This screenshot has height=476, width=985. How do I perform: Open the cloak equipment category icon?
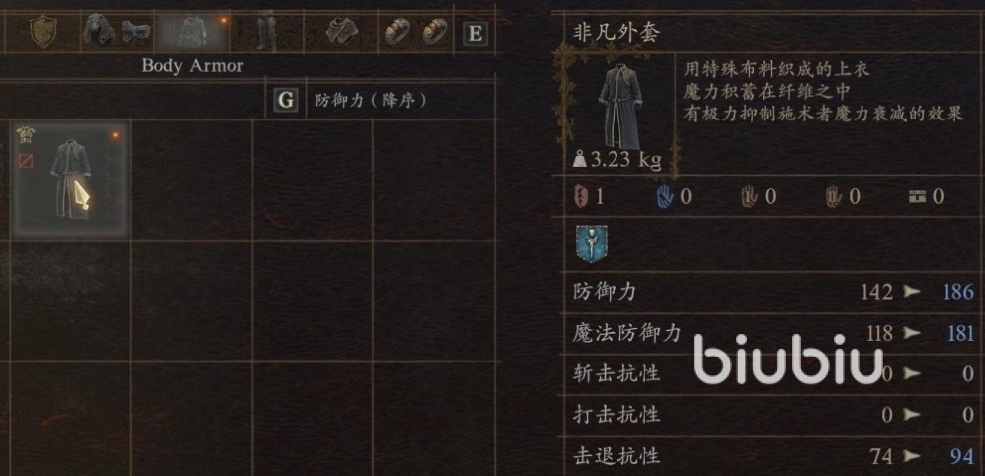tap(342, 32)
